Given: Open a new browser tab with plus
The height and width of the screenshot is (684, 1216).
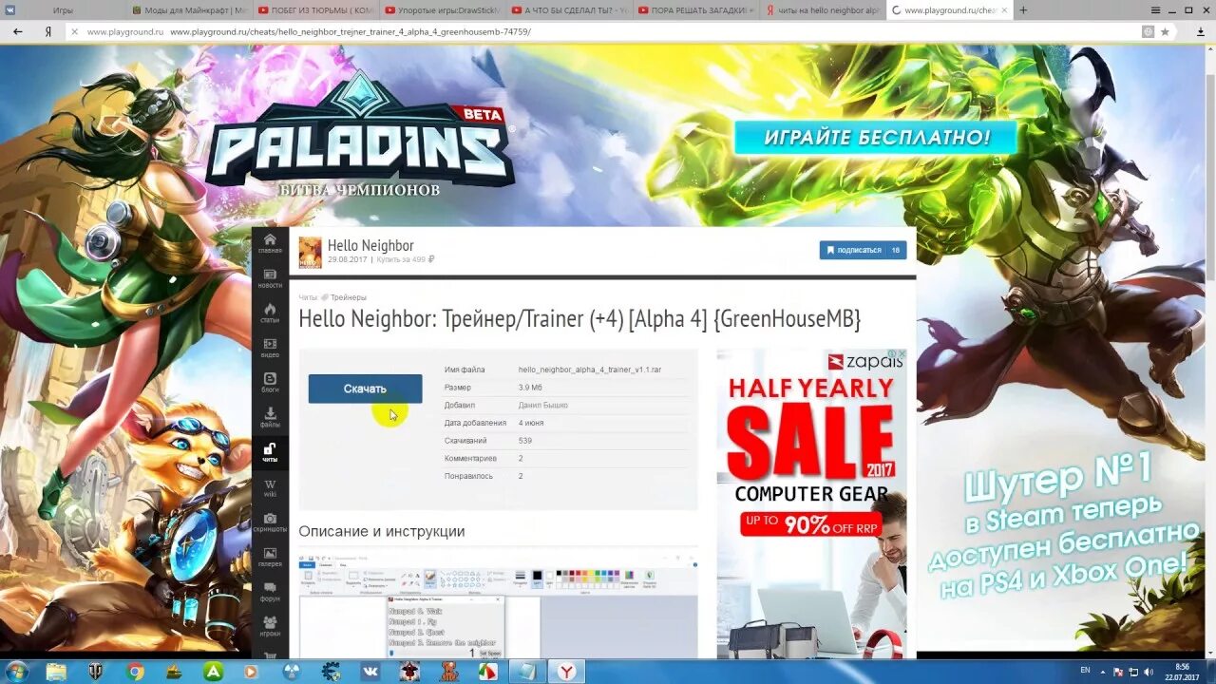Looking at the screenshot, I should [1023, 9].
